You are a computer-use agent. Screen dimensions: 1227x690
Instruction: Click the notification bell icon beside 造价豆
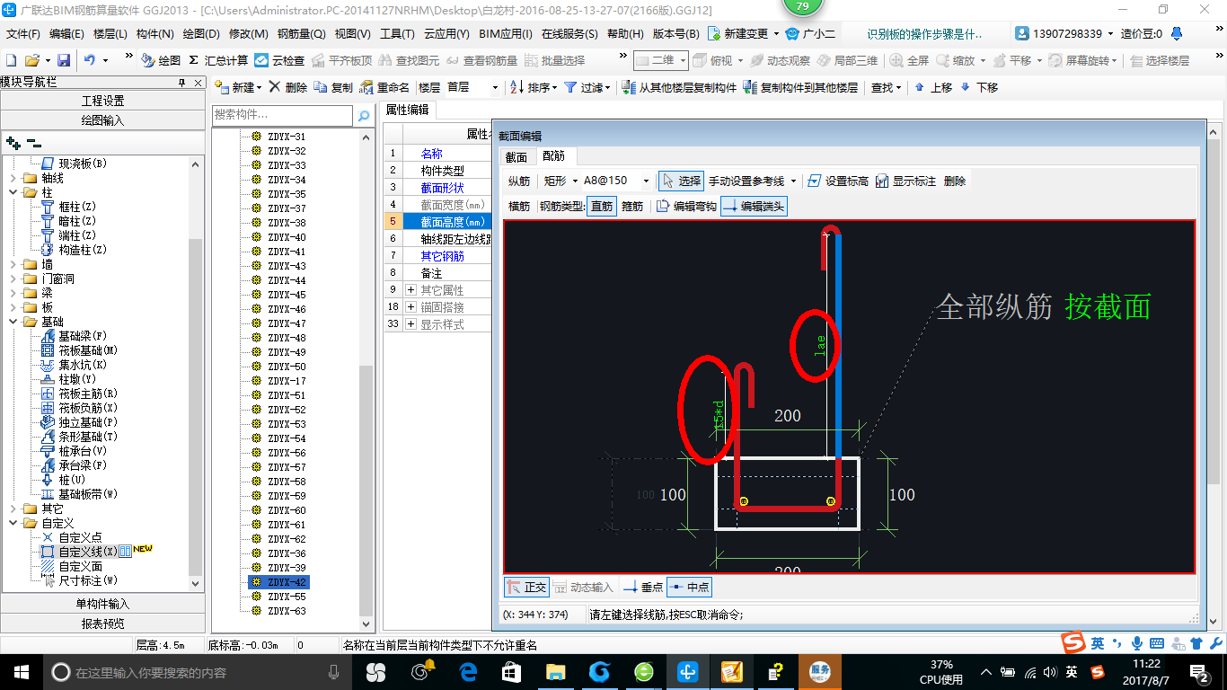click(x=1177, y=34)
